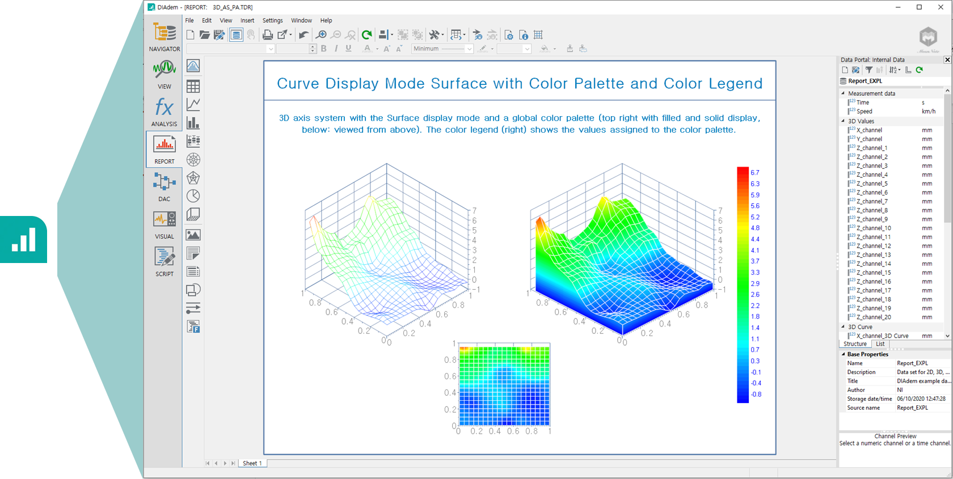953x479 pixels.
Task: Open the Insert menu
Action: (x=247, y=20)
